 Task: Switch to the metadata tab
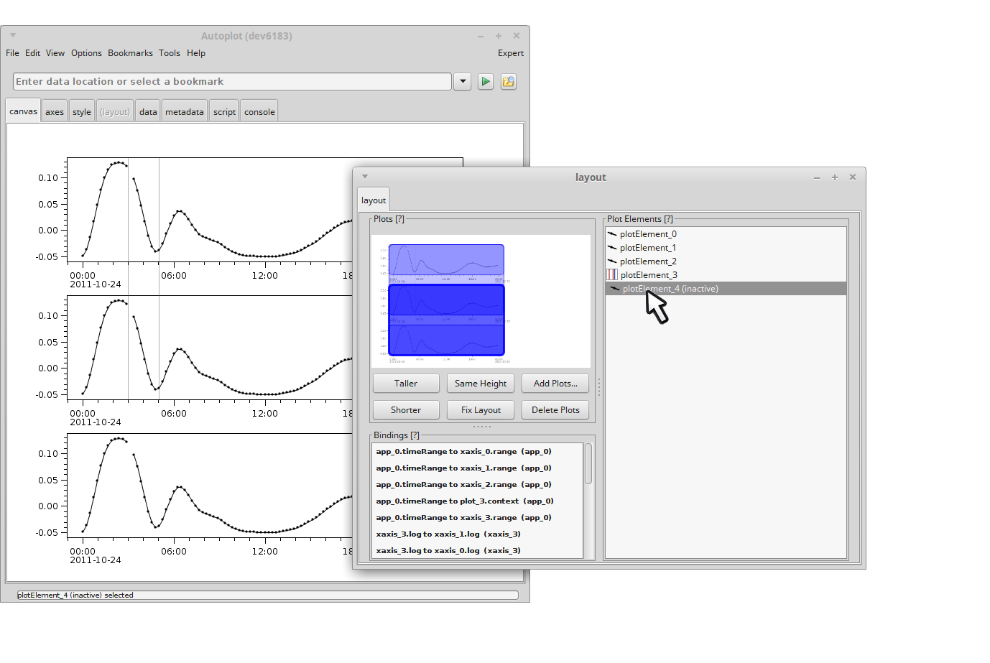[x=185, y=112]
